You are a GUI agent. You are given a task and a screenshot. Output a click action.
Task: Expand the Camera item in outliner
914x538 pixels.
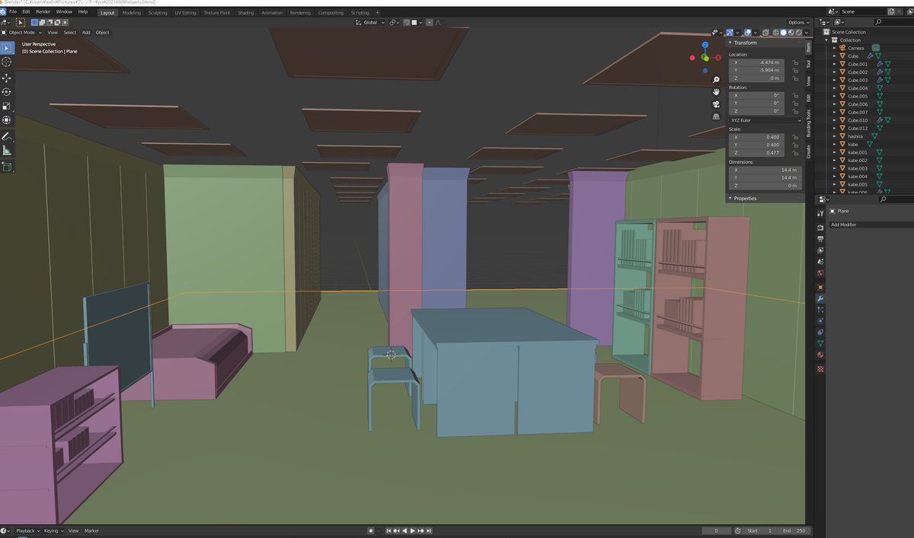835,48
